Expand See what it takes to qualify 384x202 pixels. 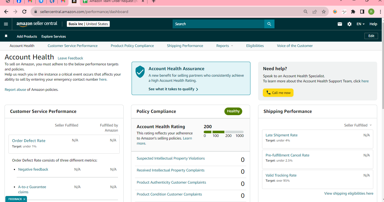click(173, 89)
